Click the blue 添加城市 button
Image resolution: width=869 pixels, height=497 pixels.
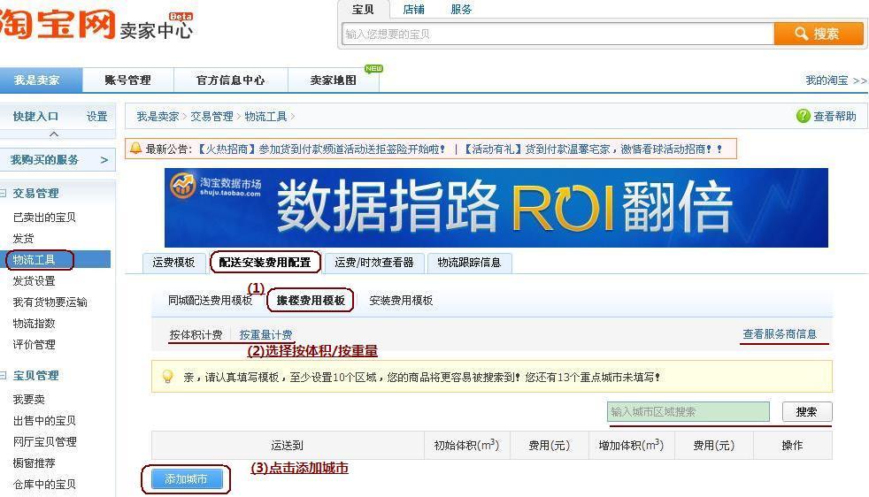[x=186, y=479]
